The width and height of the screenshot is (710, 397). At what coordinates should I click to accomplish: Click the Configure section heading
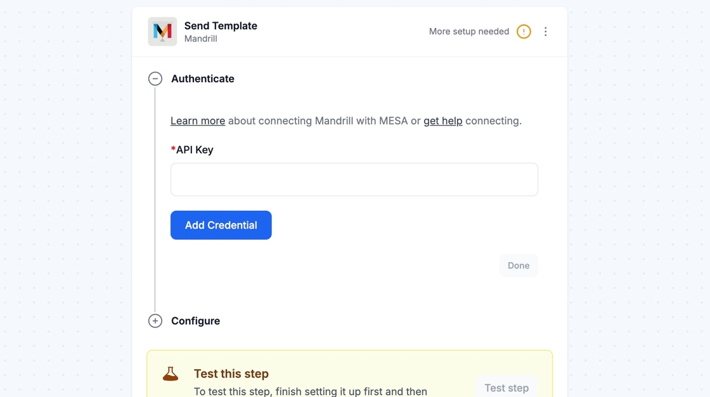(x=195, y=321)
